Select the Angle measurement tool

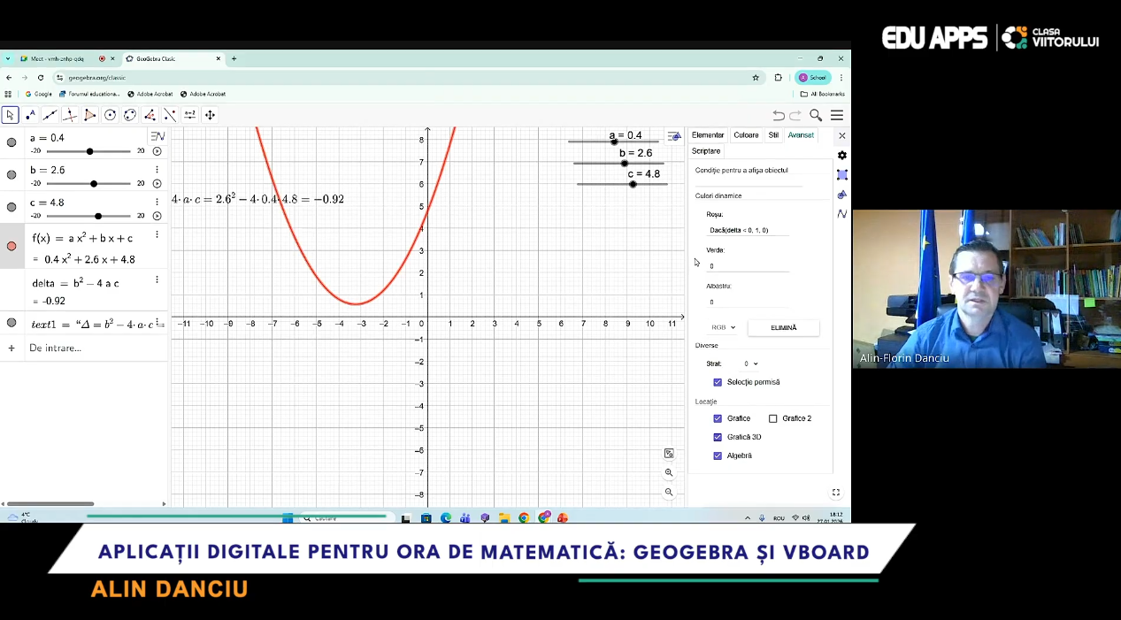pos(150,115)
